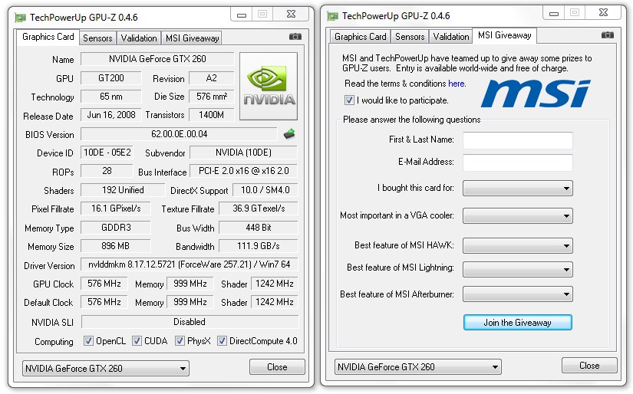
Task: Click the Bus Width value 448 Bit
Action: pyautogui.click(x=259, y=228)
